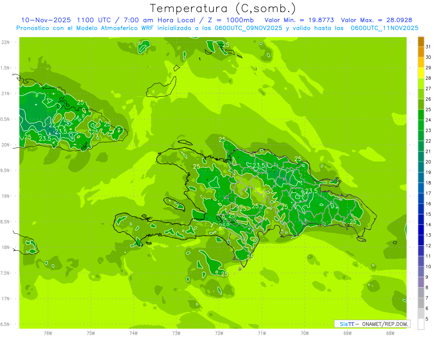Screen dimensions: 438x338
Task: Click the '5' colorbar scale label
Action: (x=427, y=319)
